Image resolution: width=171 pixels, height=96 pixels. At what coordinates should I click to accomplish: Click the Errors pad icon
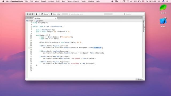tap(137, 79)
